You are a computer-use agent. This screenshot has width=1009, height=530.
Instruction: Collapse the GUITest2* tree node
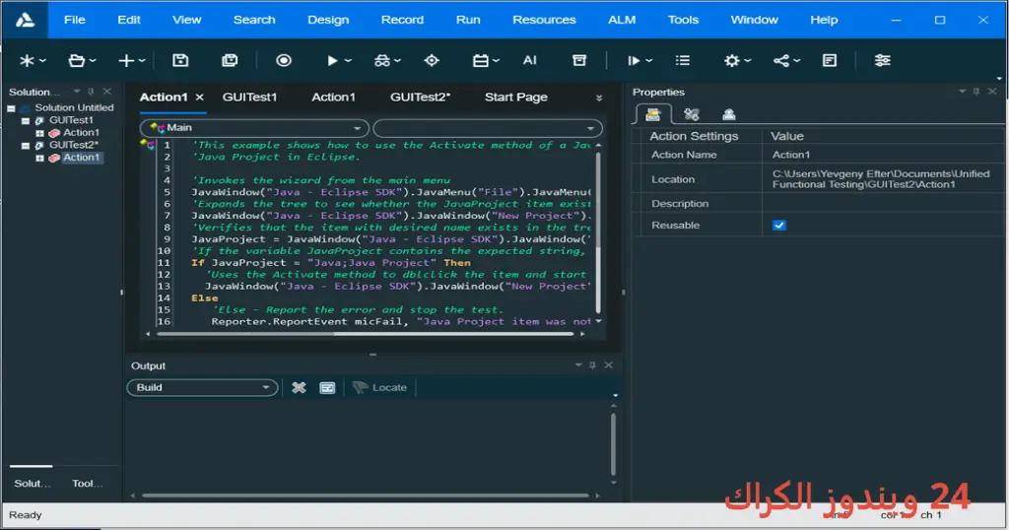[x=25, y=146]
